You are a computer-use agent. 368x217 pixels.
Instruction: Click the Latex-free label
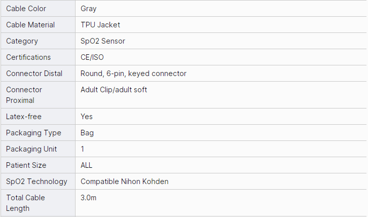click(24, 117)
